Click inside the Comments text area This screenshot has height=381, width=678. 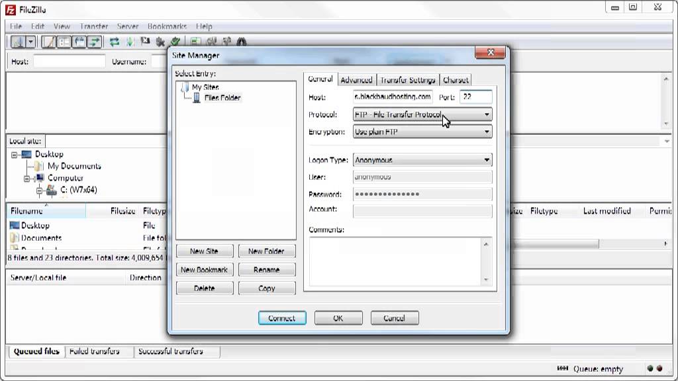(395, 261)
